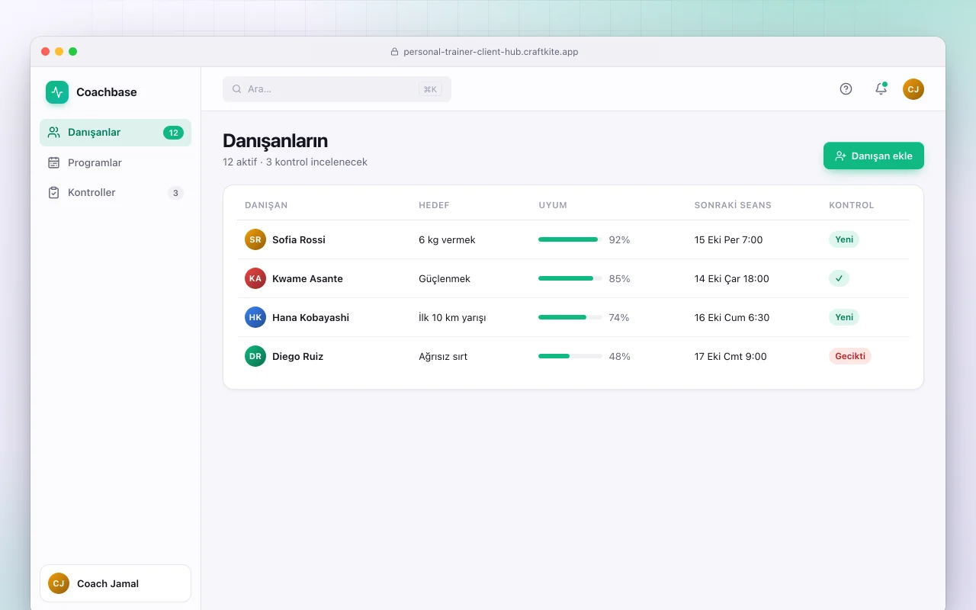The height and width of the screenshot is (610, 976).
Task: Open the notifications bell icon
Action: [881, 89]
